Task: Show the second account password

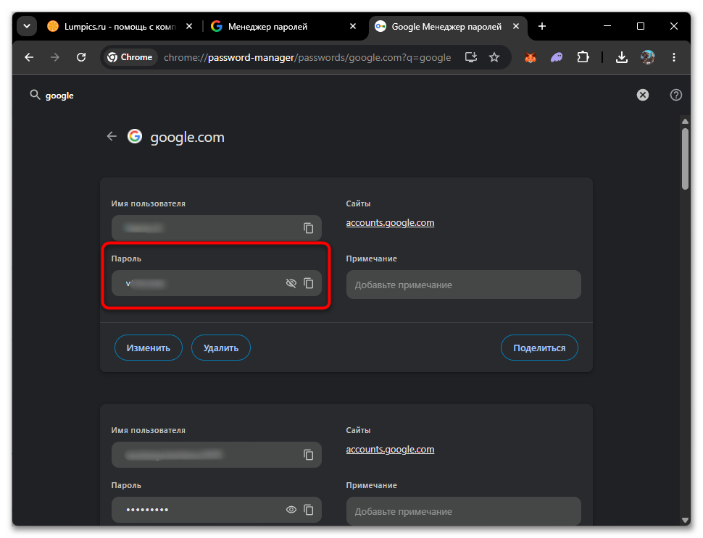Action: pyautogui.click(x=291, y=510)
